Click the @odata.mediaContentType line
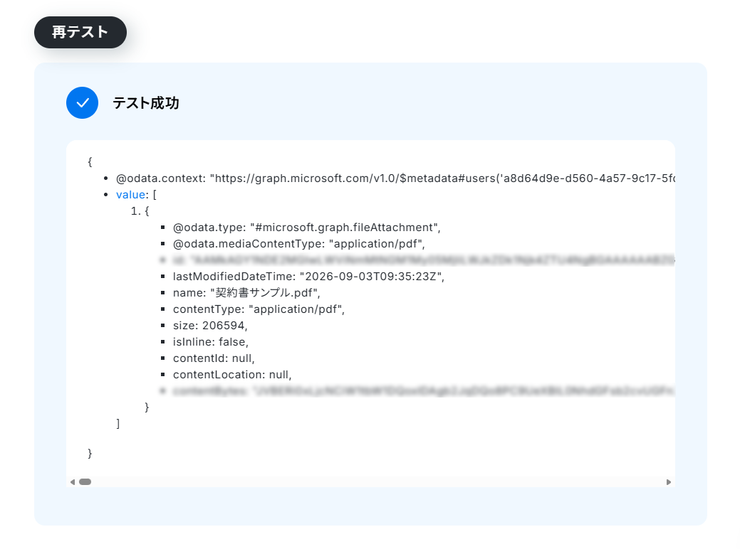740x549 pixels. pos(298,244)
